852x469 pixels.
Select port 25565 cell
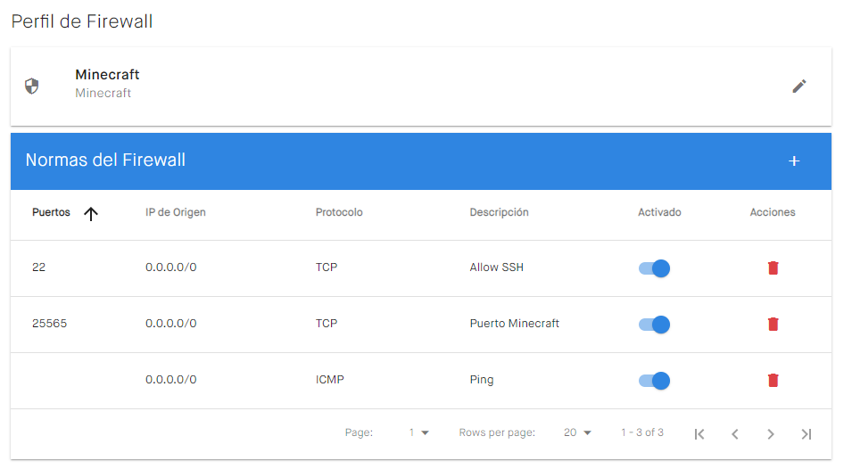coord(49,324)
